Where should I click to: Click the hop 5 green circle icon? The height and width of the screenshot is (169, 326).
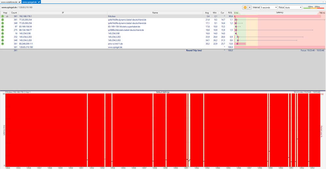point(3,30)
